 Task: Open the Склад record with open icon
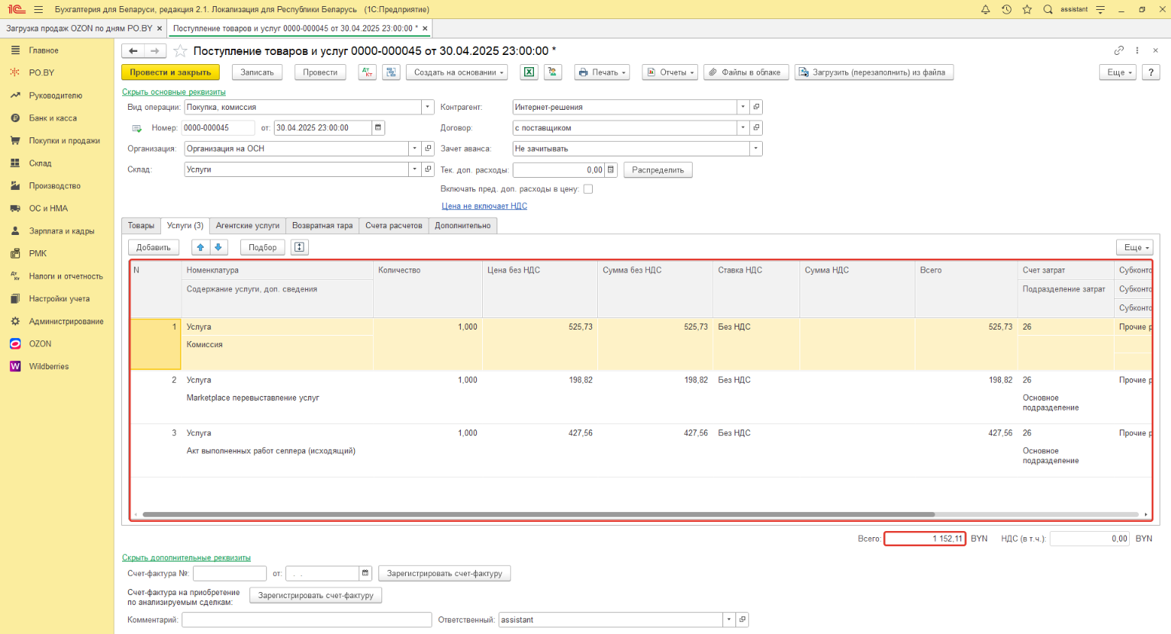(428, 169)
